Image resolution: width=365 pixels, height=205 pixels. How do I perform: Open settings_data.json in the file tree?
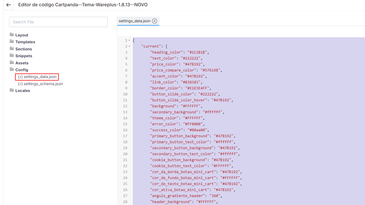coord(40,77)
